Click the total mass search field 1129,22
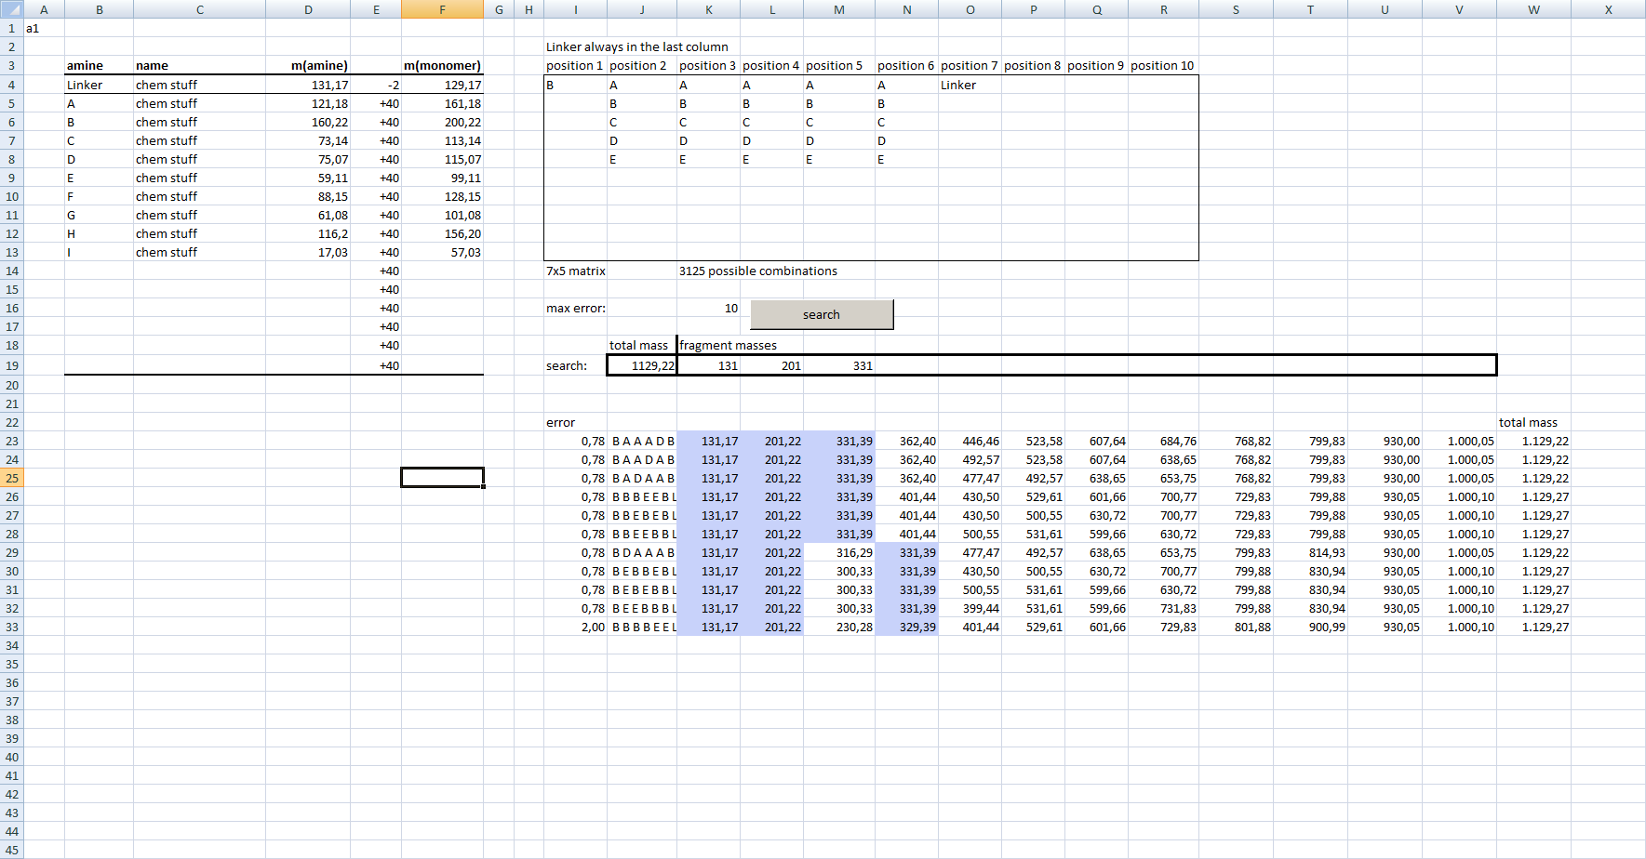Viewport: 1646px width, 859px height. coord(642,365)
